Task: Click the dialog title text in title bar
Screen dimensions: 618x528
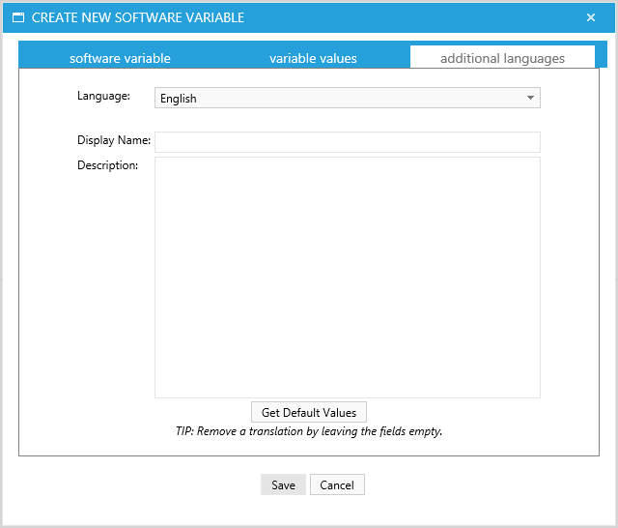Action: click(x=138, y=17)
